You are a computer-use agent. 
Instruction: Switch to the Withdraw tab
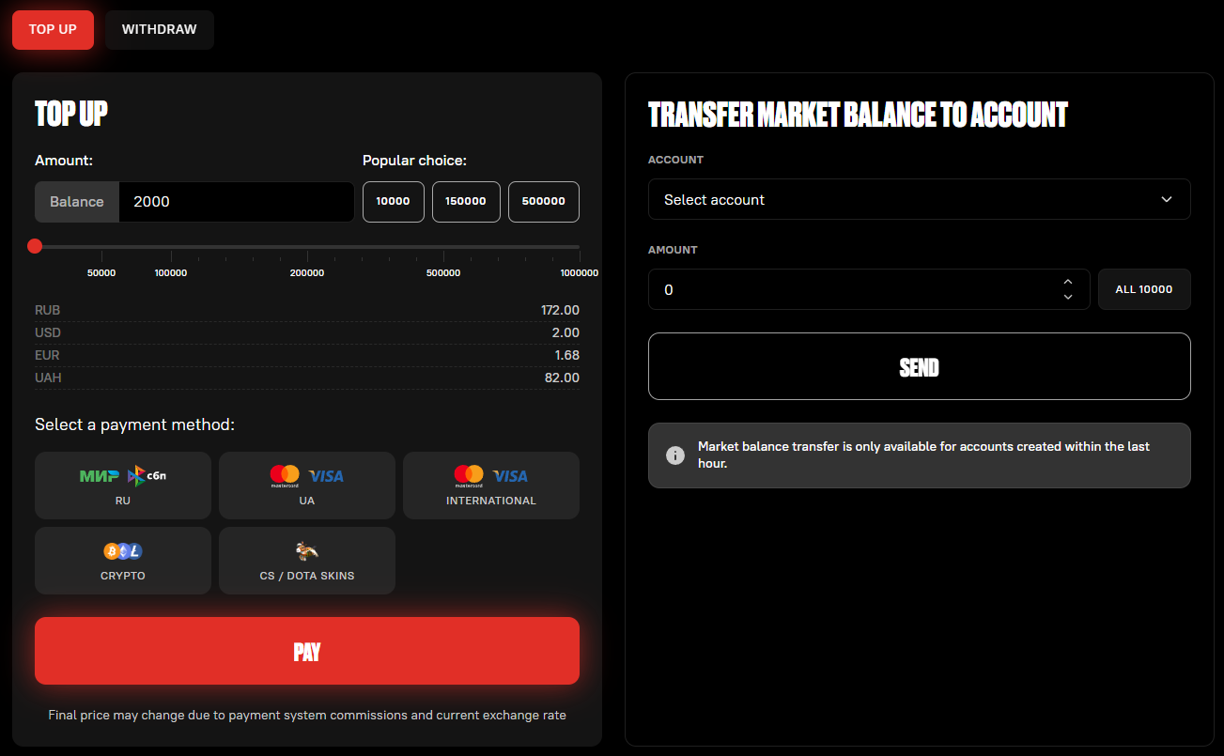(159, 30)
